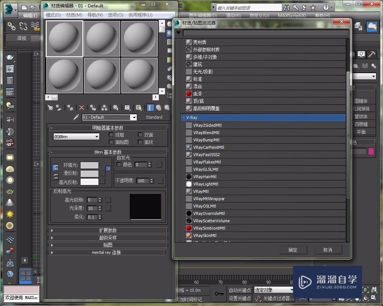Open 导航(N) menu in material editor
The image size is (383, 306).
click(x=95, y=15)
